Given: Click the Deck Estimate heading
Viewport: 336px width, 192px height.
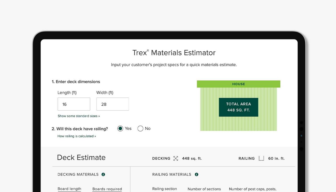Looking at the screenshot, I should pos(81,157).
